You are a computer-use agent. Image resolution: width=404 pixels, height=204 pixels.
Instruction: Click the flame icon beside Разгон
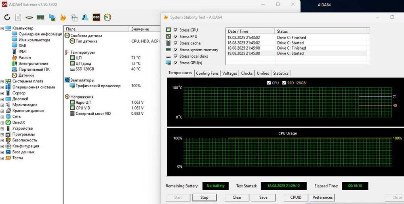pos(15,58)
